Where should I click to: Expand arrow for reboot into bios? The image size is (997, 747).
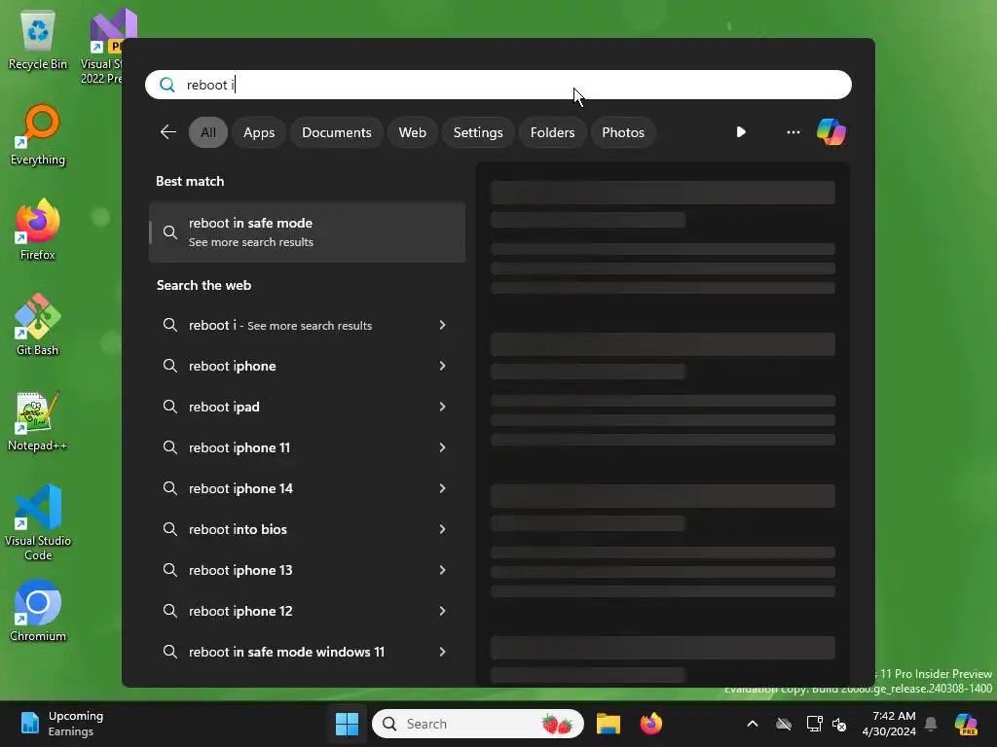pyautogui.click(x=443, y=529)
